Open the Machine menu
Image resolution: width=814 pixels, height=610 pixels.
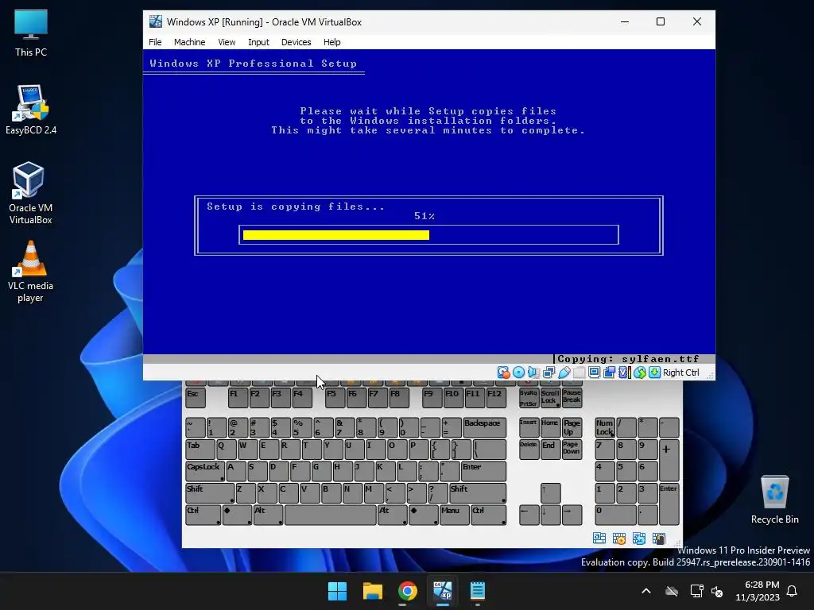(189, 42)
